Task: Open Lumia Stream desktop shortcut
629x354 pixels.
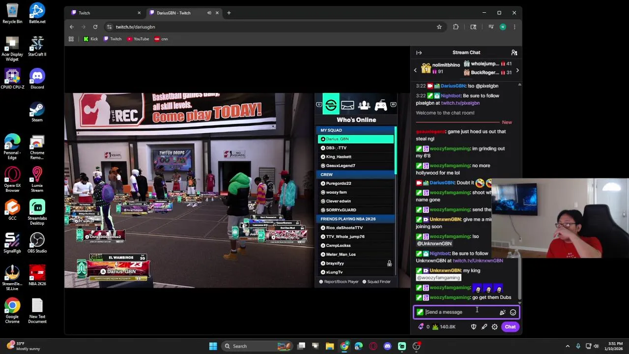Action: click(37, 179)
